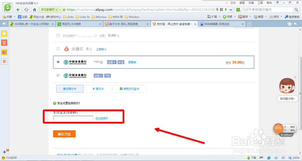Viewport: 302px width, 161px height.
Task: Click the address bar URL text
Action: pos(141,10)
